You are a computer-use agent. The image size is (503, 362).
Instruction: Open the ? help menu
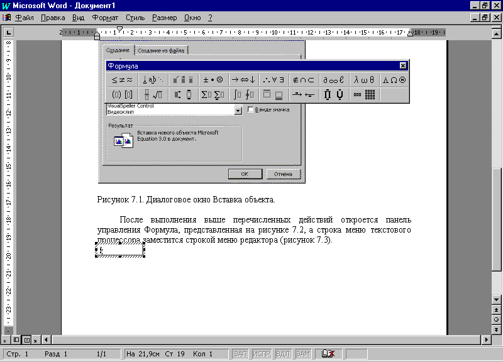pyautogui.click(x=210, y=18)
